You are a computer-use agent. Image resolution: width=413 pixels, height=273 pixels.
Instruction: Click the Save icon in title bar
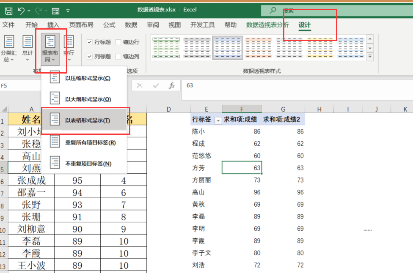pyautogui.click(x=8, y=11)
